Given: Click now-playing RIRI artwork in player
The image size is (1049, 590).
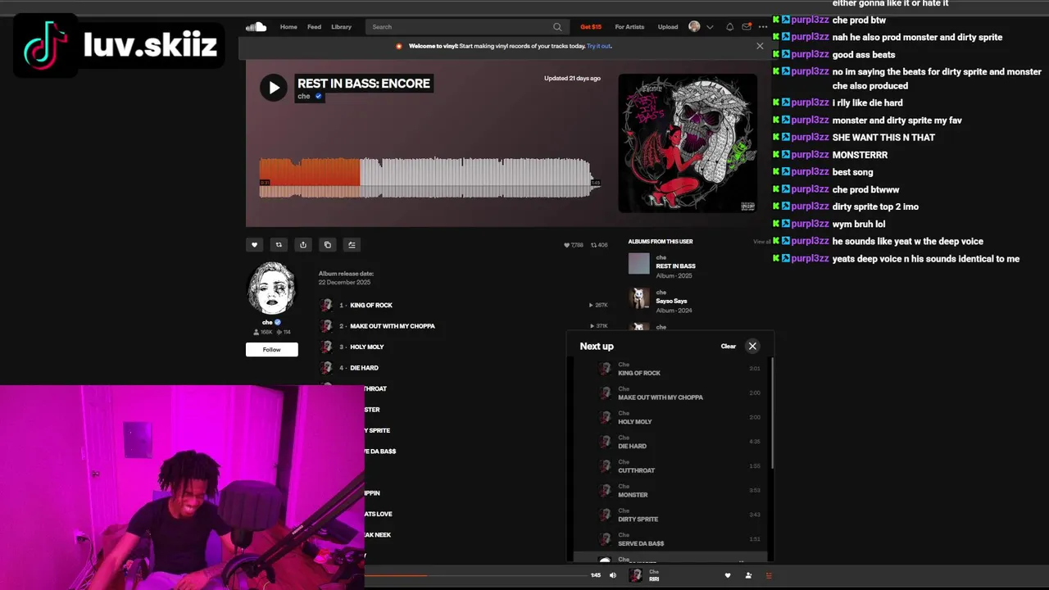Looking at the screenshot, I should tap(635, 575).
